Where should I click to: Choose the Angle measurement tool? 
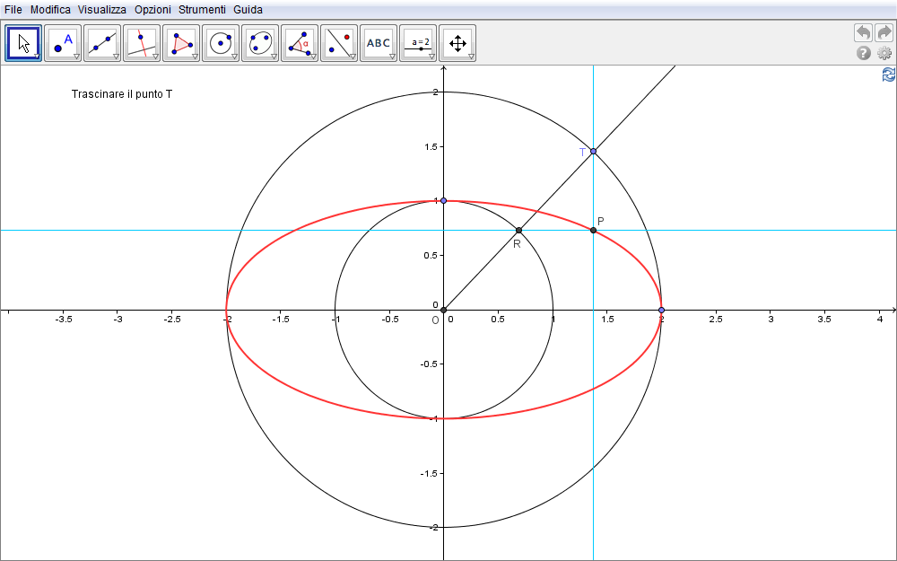[x=300, y=42]
